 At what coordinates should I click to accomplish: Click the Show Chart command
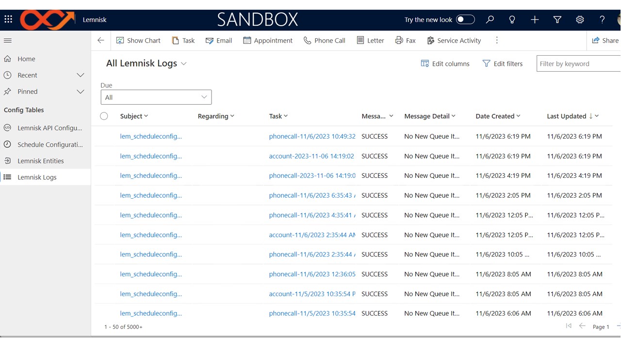click(138, 41)
